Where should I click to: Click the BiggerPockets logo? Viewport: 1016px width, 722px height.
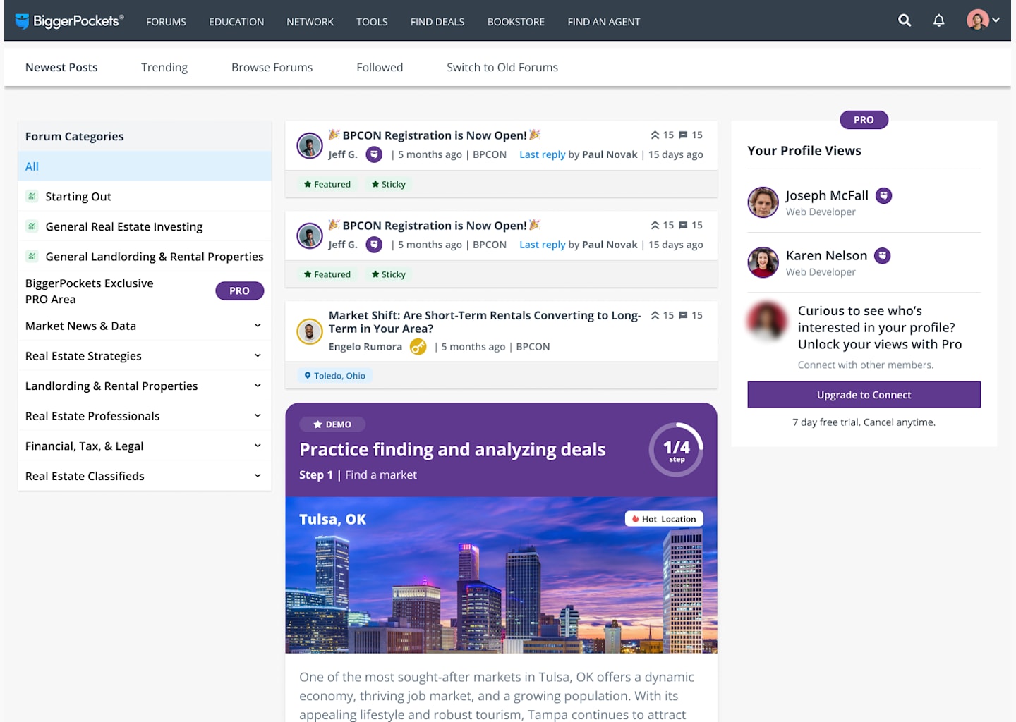[x=69, y=21]
